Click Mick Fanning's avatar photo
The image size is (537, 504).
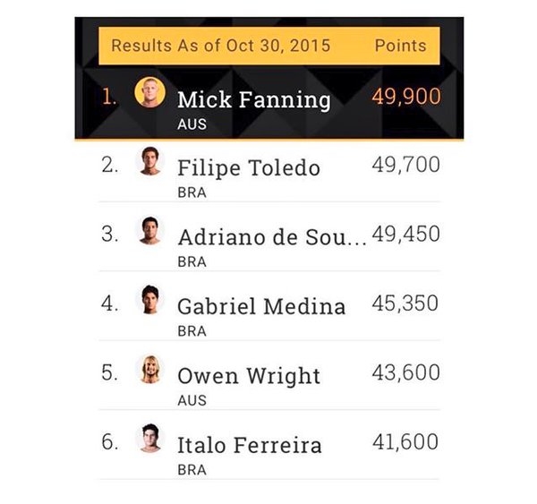[149, 93]
